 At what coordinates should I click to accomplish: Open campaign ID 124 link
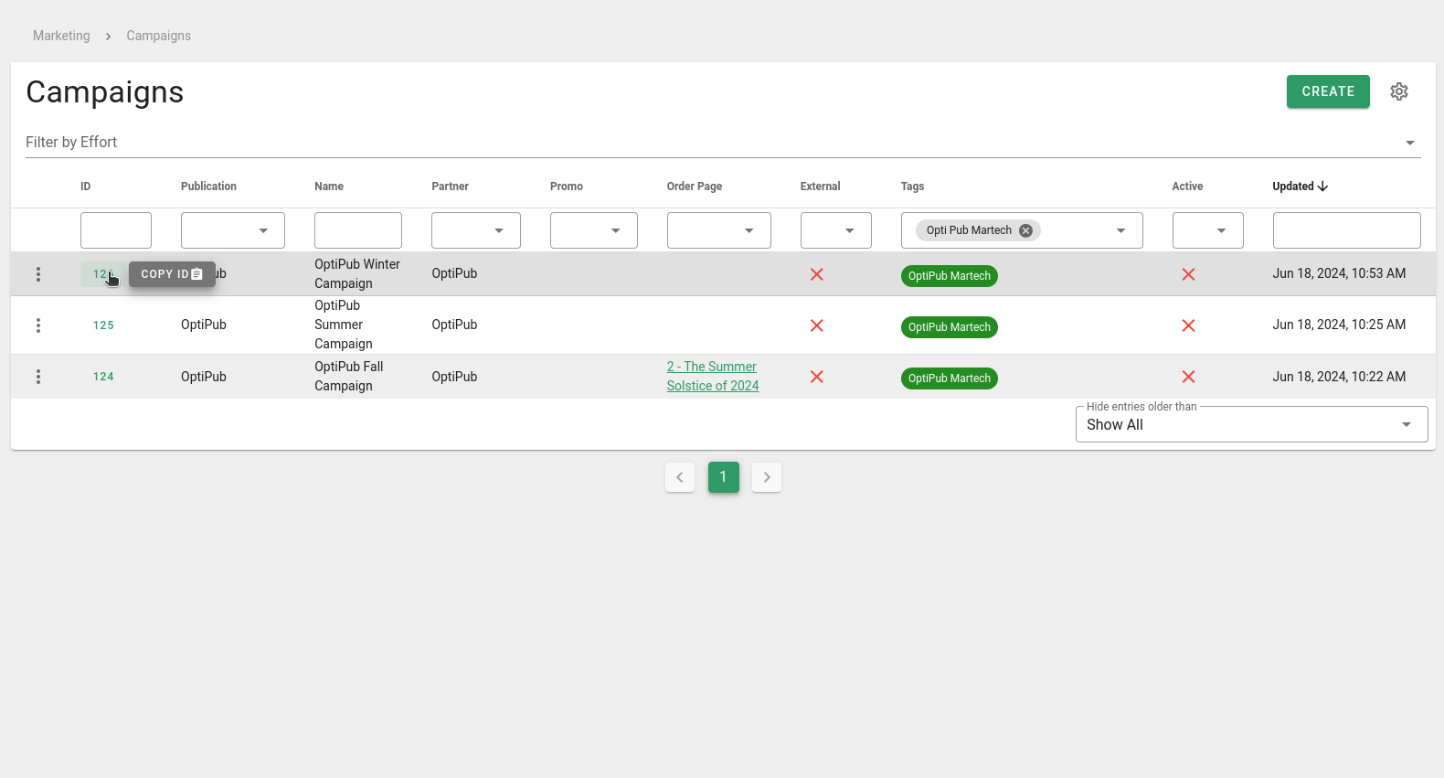tap(103, 377)
